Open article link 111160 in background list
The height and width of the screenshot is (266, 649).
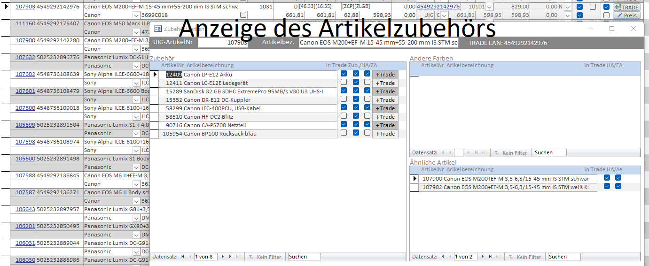25,24
